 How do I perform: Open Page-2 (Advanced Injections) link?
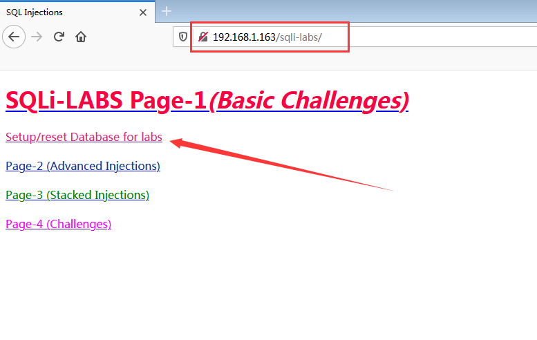[83, 166]
